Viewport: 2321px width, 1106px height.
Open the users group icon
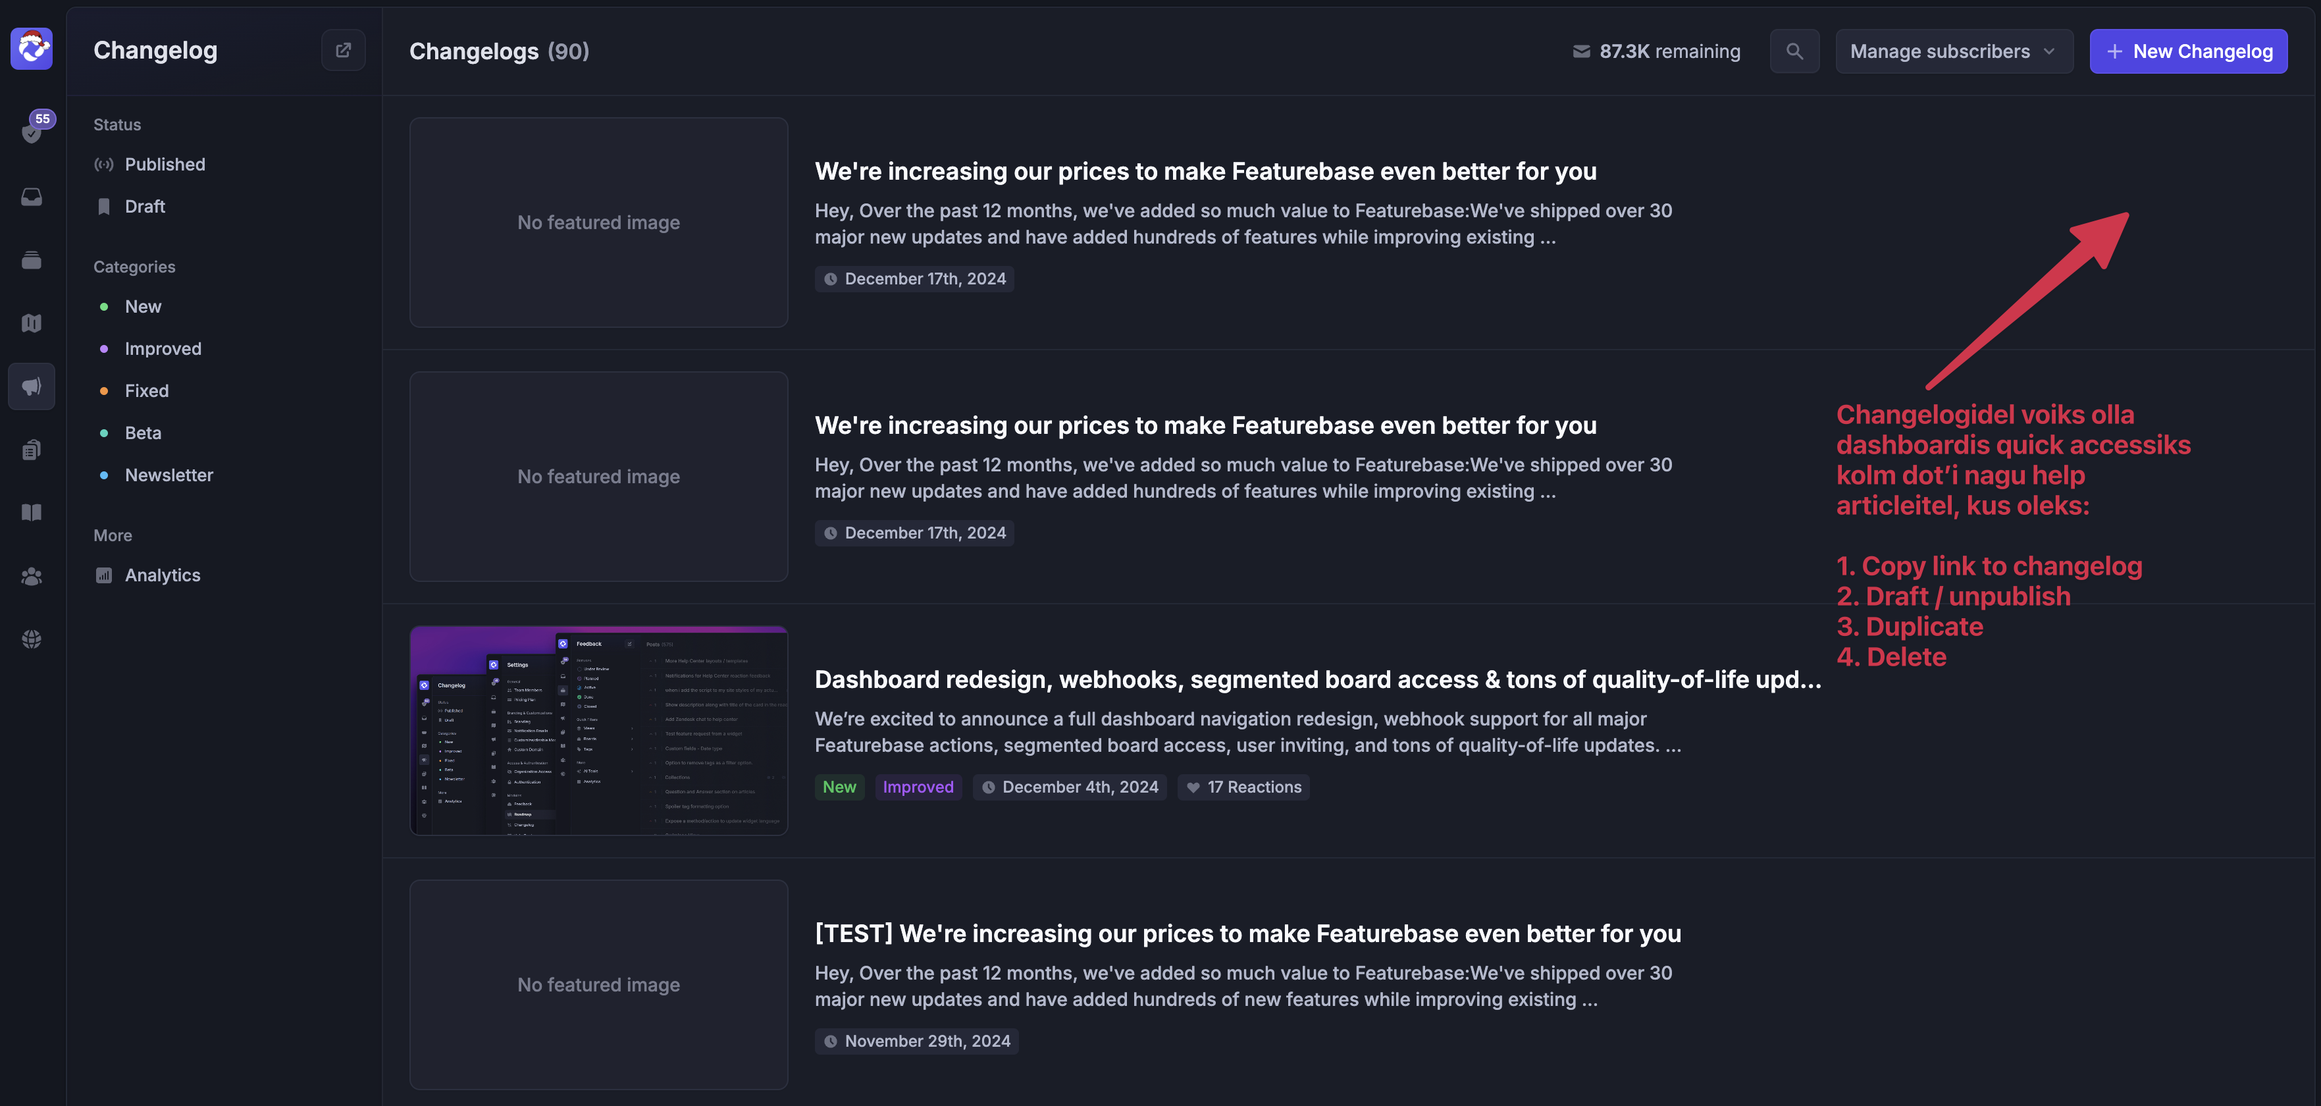click(x=32, y=576)
